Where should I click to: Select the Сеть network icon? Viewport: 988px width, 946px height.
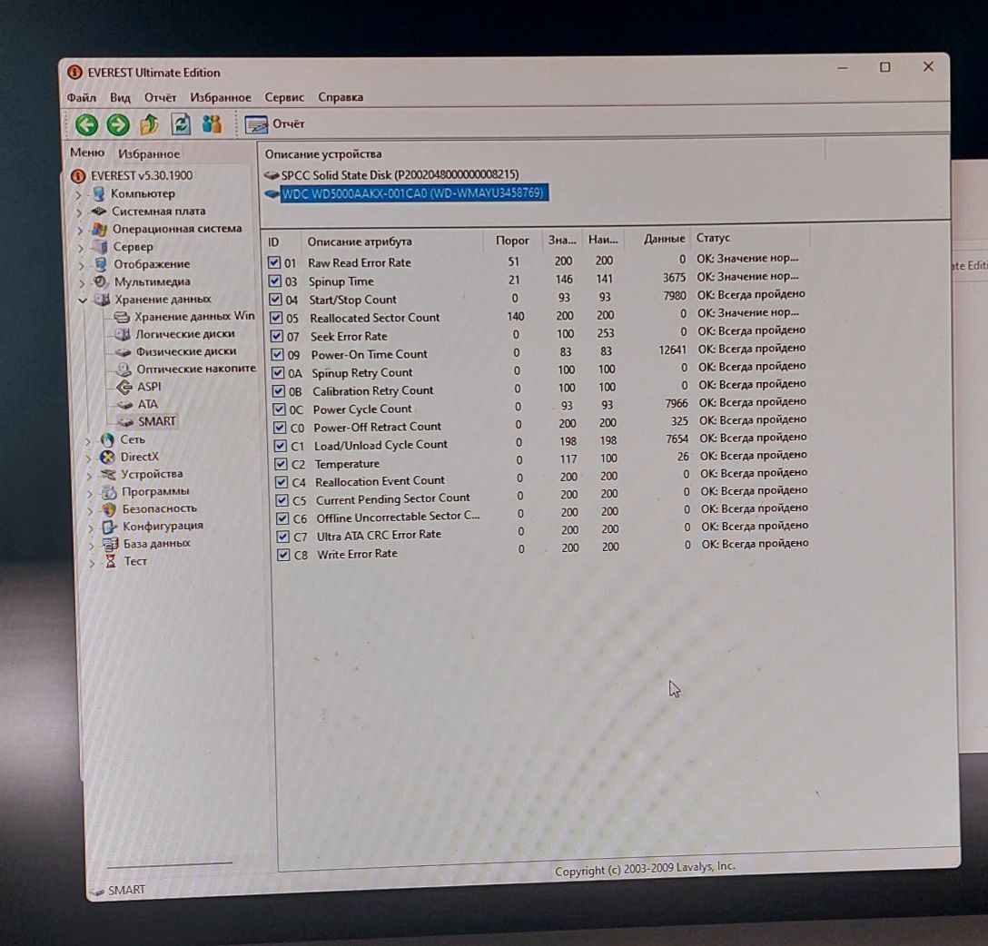point(107,439)
